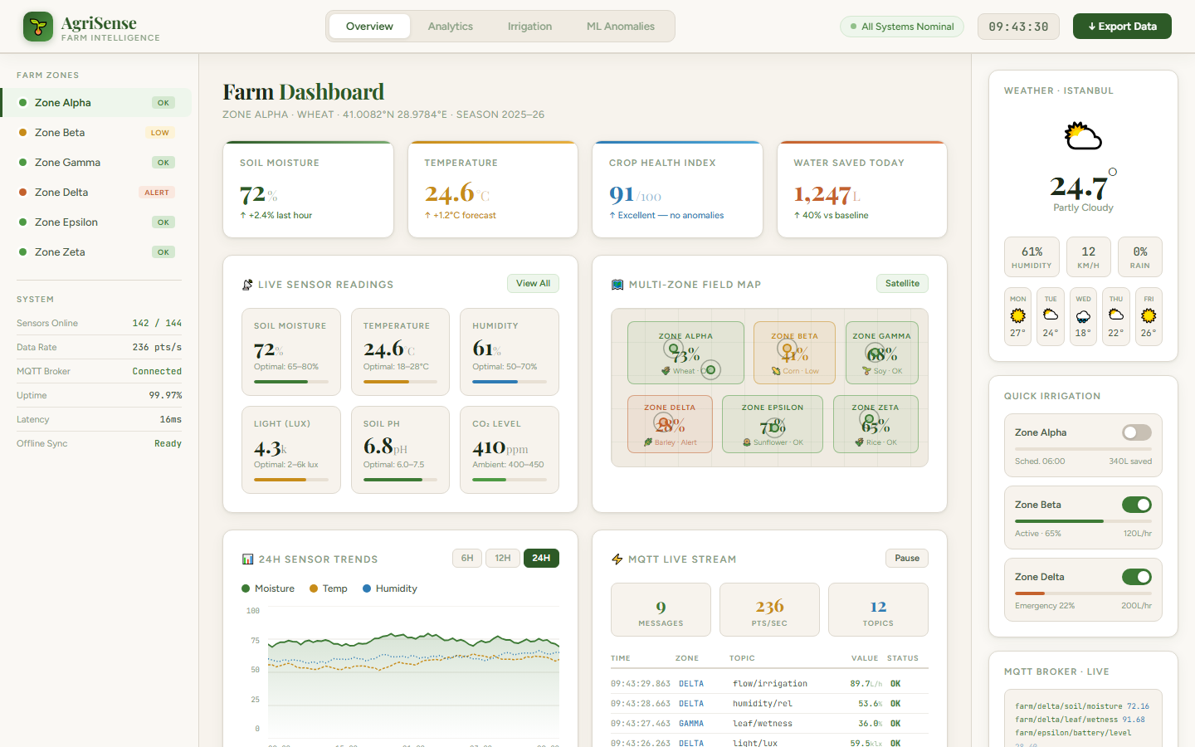Click the sensor marker in map Zone Delta
1195x747 pixels.
[661, 422]
